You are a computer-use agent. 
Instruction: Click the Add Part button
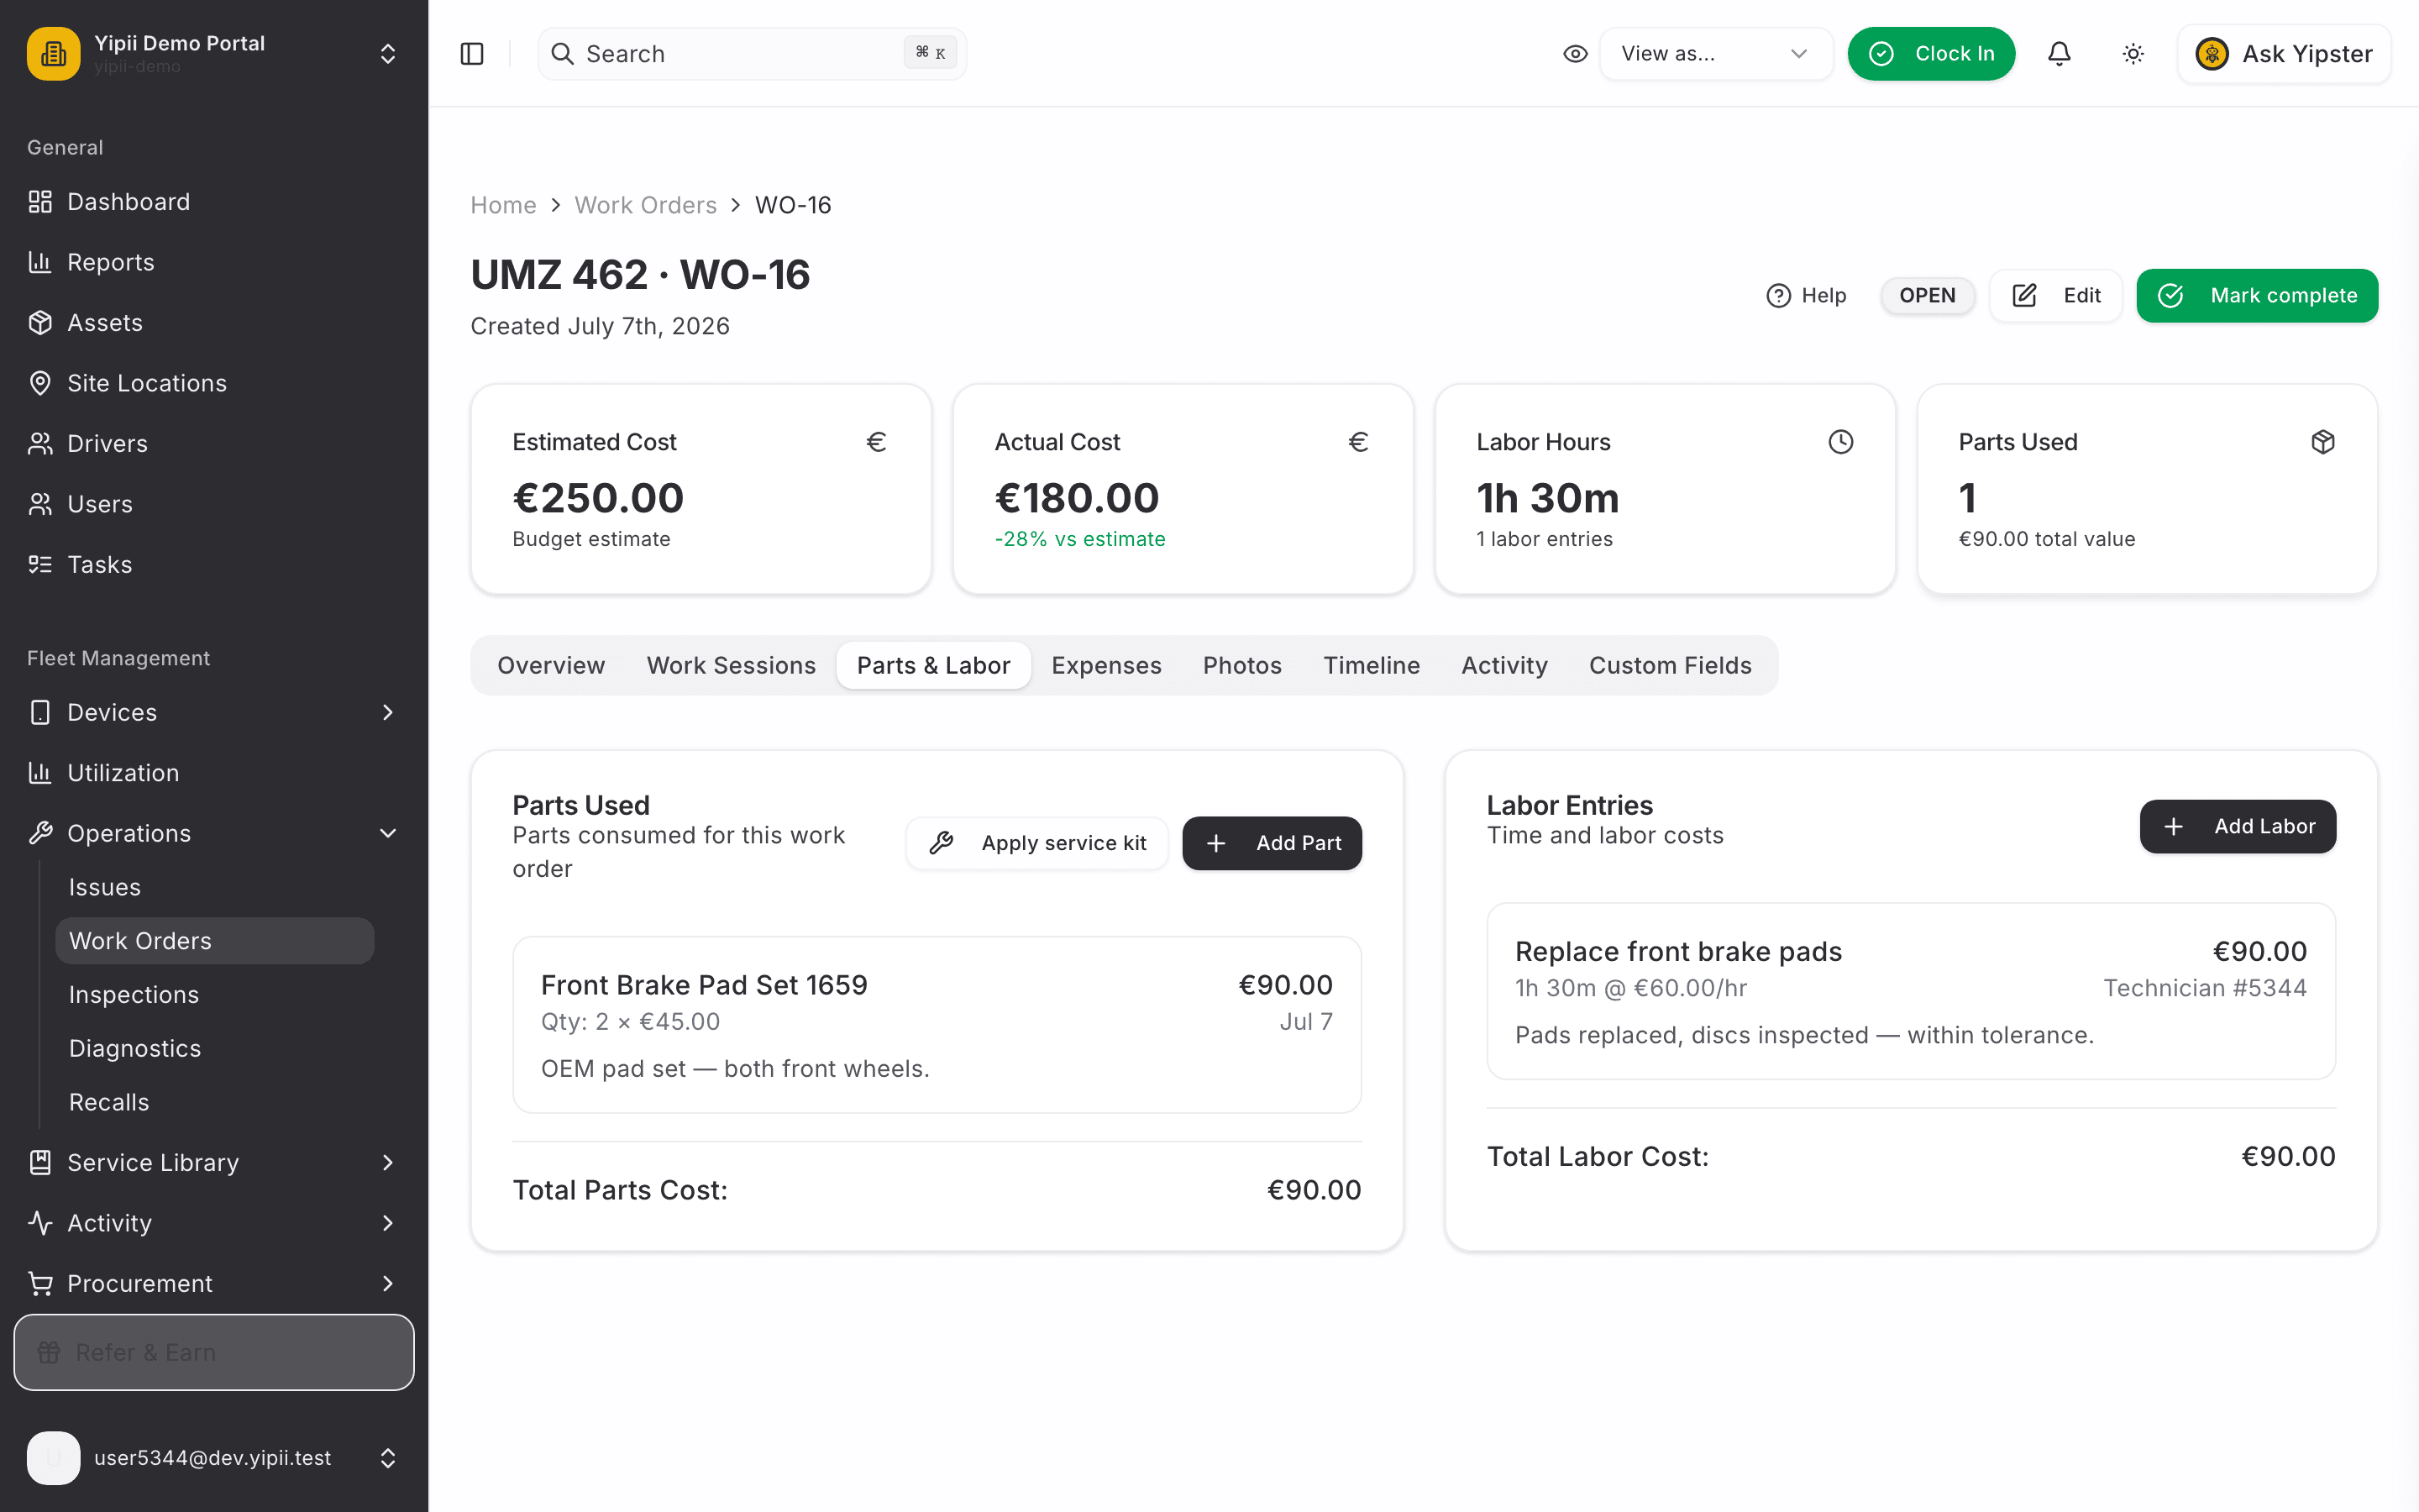click(x=1272, y=843)
